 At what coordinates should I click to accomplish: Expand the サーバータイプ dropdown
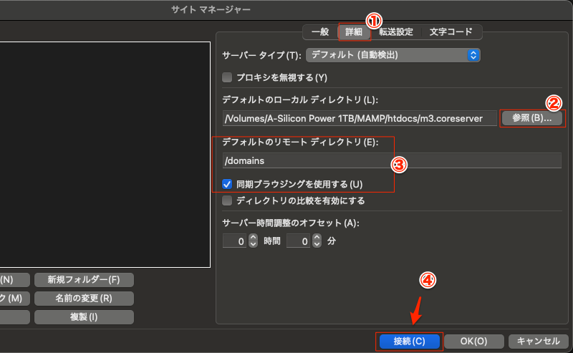pyautogui.click(x=393, y=54)
